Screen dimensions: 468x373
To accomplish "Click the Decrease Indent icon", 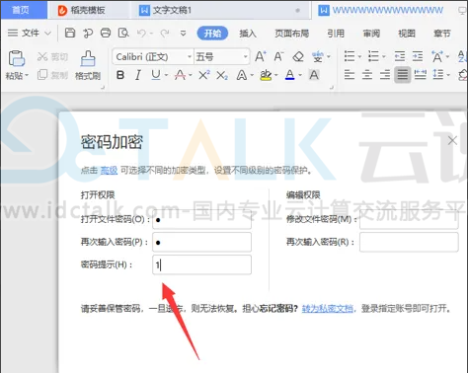I will pos(400,56).
